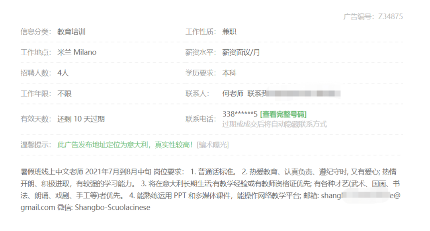Screen dimensions: 430x231
Task: Click the salary value 薪资面议/月
Action: 241,52
